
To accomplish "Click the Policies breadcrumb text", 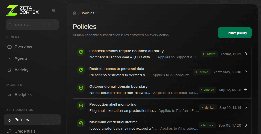I will pyautogui.click(x=88, y=13).
